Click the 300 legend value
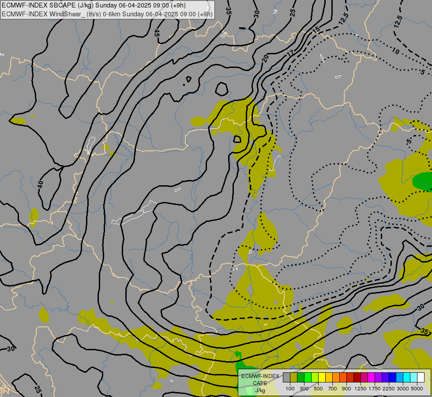The width and height of the screenshot is (432, 397). 304,389
